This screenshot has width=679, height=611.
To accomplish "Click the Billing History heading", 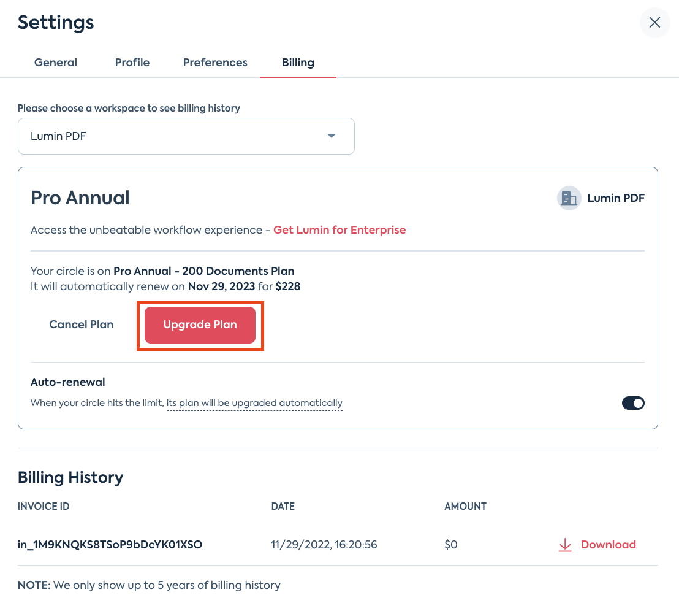I will point(70,477).
